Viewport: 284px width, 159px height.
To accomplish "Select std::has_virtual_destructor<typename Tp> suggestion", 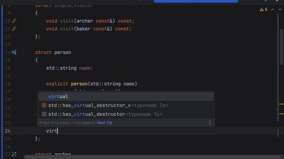I will click(x=126, y=114).
